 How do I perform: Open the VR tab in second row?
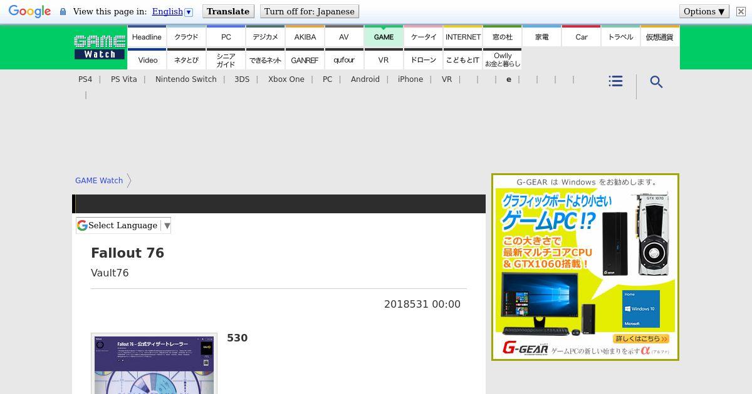[384, 59]
